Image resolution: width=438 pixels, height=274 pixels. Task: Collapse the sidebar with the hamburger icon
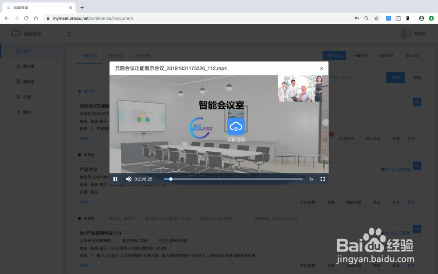pyautogui.click(x=69, y=33)
